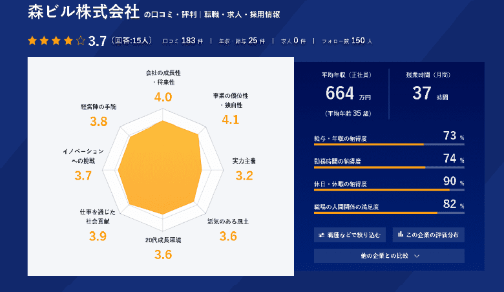Viewport: 504px width, 292px height.
Task: Click the 73 % salary satisfaction value
Action: point(454,136)
